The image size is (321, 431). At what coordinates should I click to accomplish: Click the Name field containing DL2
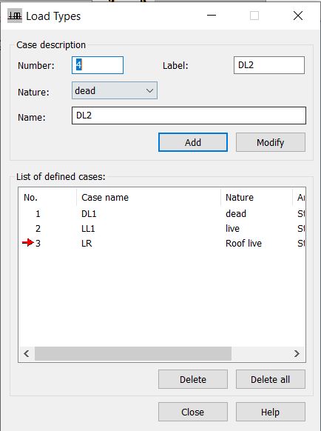189,116
